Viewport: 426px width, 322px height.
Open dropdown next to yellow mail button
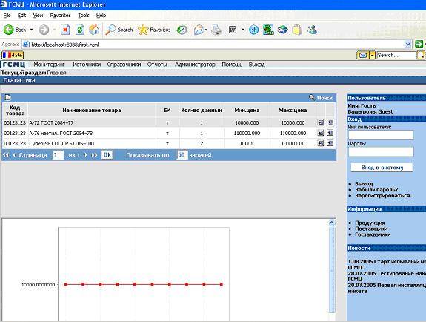(373, 55)
